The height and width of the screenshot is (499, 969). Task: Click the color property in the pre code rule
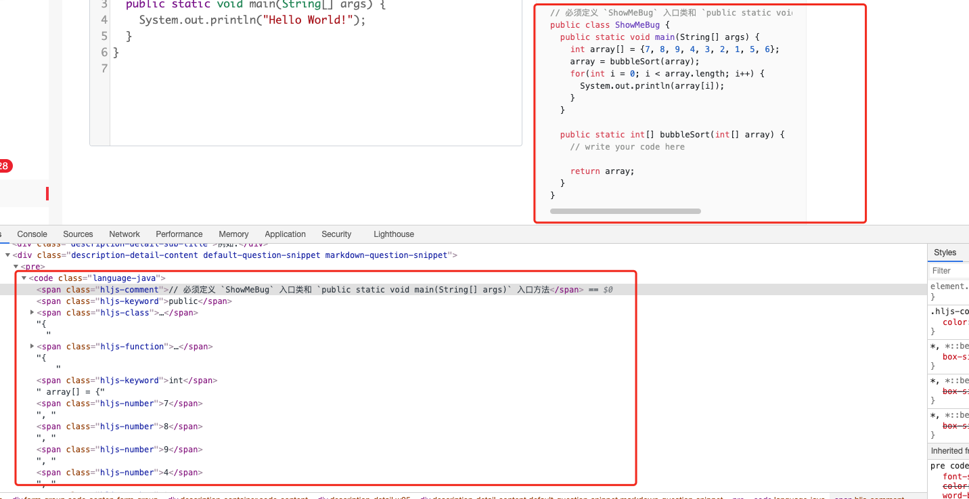click(954, 485)
